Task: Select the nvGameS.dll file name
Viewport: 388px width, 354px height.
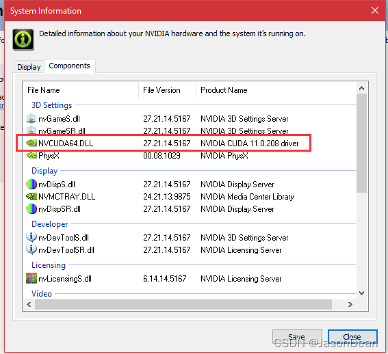Action: pyautogui.click(x=59, y=119)
